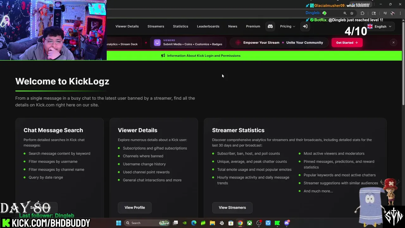Click 'Streamer suggestions with similar audiences'
405x228 pixels.
click(341, 183)
